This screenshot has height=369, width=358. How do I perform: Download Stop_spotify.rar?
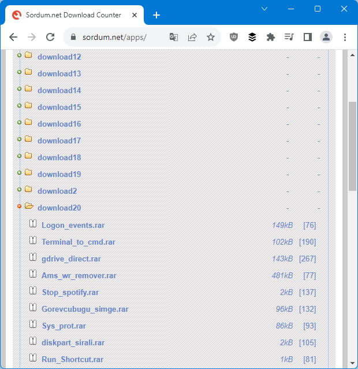70,293
